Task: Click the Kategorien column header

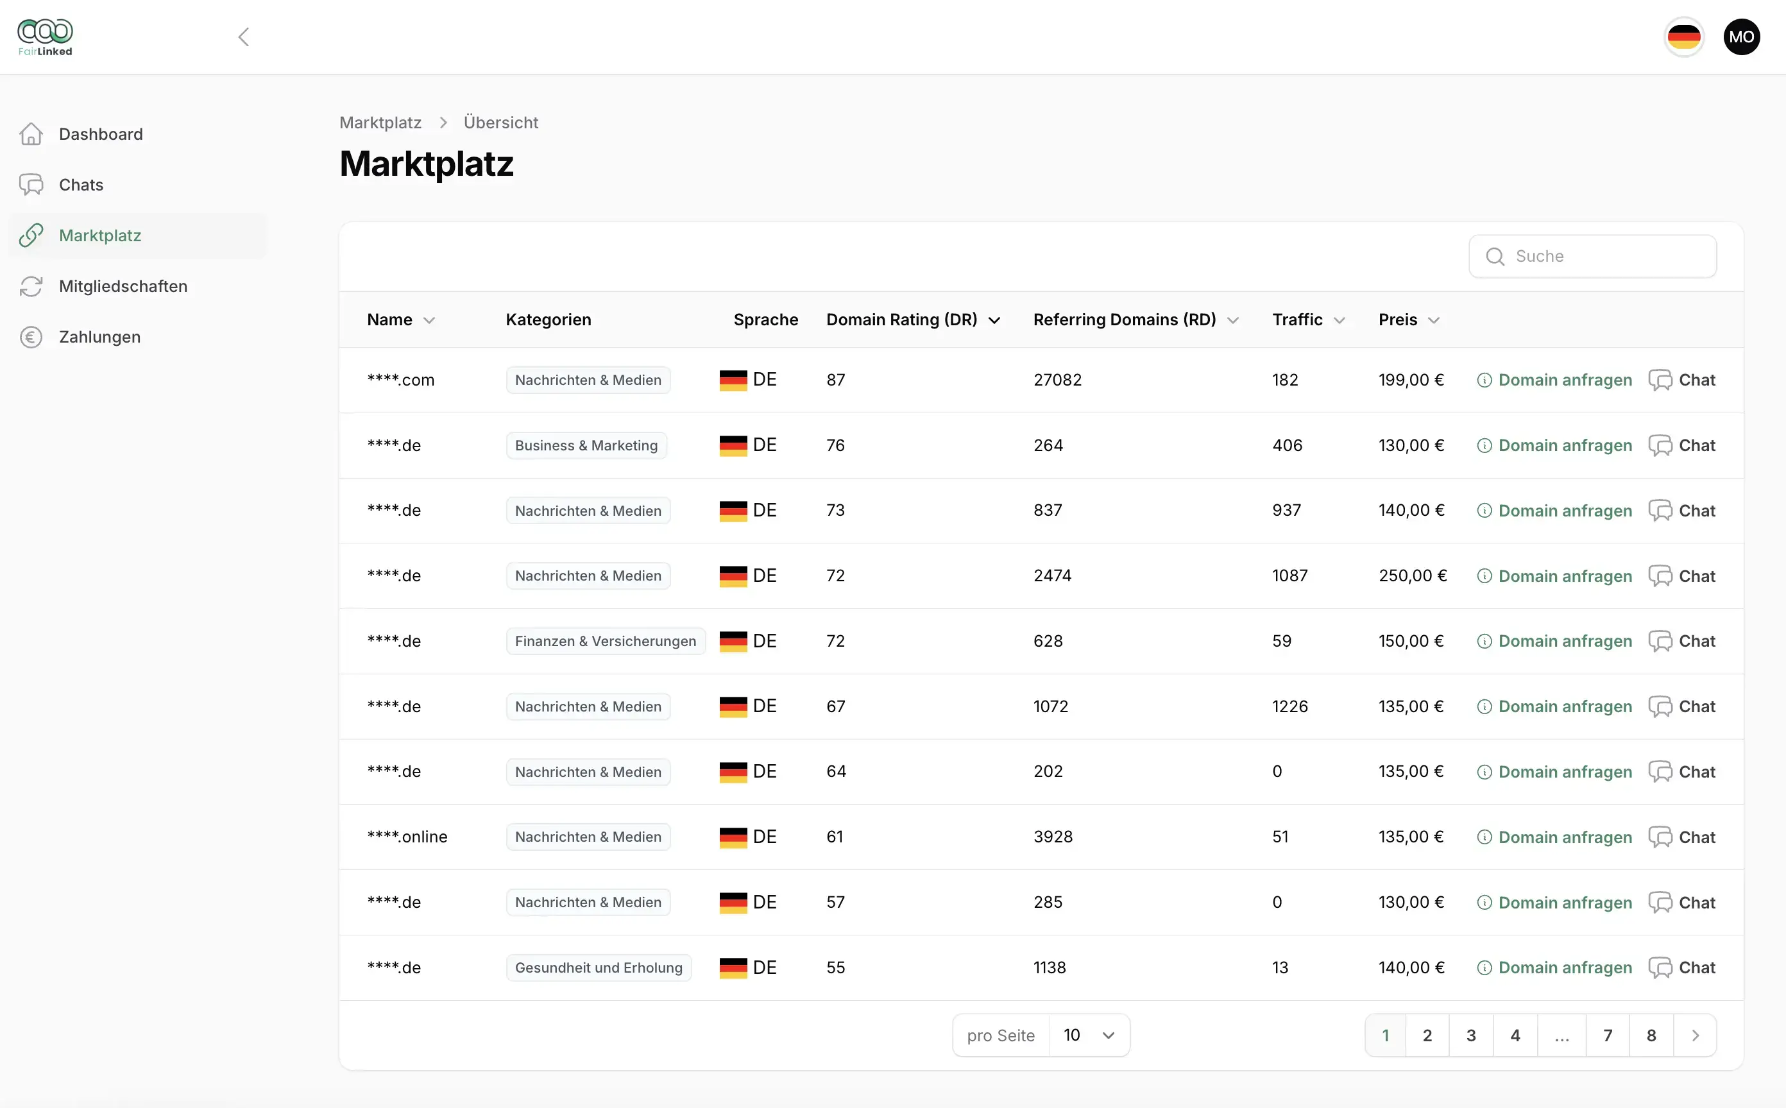Action: (x=548, y=320)
